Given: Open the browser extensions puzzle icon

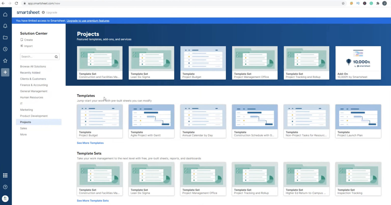Looking at the screenshot, I should click(x=378, y=3).
